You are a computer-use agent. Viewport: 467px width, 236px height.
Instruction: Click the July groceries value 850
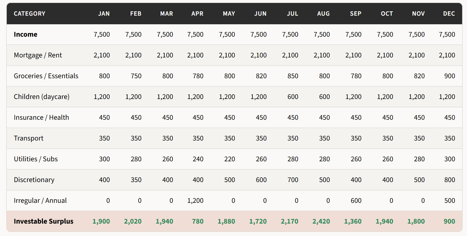click(x=293, y=76)
